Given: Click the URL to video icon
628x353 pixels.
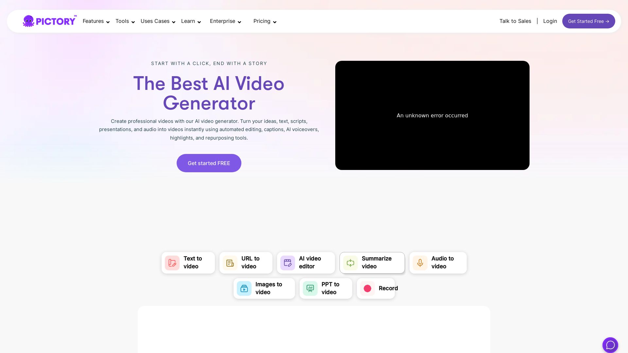Looking at the screenshot, I should (x=230, y=263).
